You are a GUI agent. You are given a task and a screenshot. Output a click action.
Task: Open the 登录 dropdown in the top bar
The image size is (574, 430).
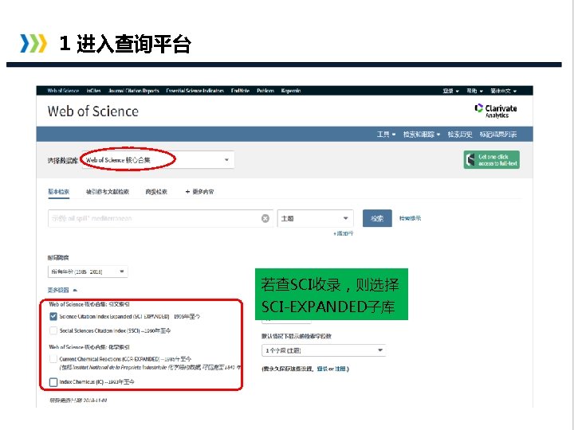450,91
